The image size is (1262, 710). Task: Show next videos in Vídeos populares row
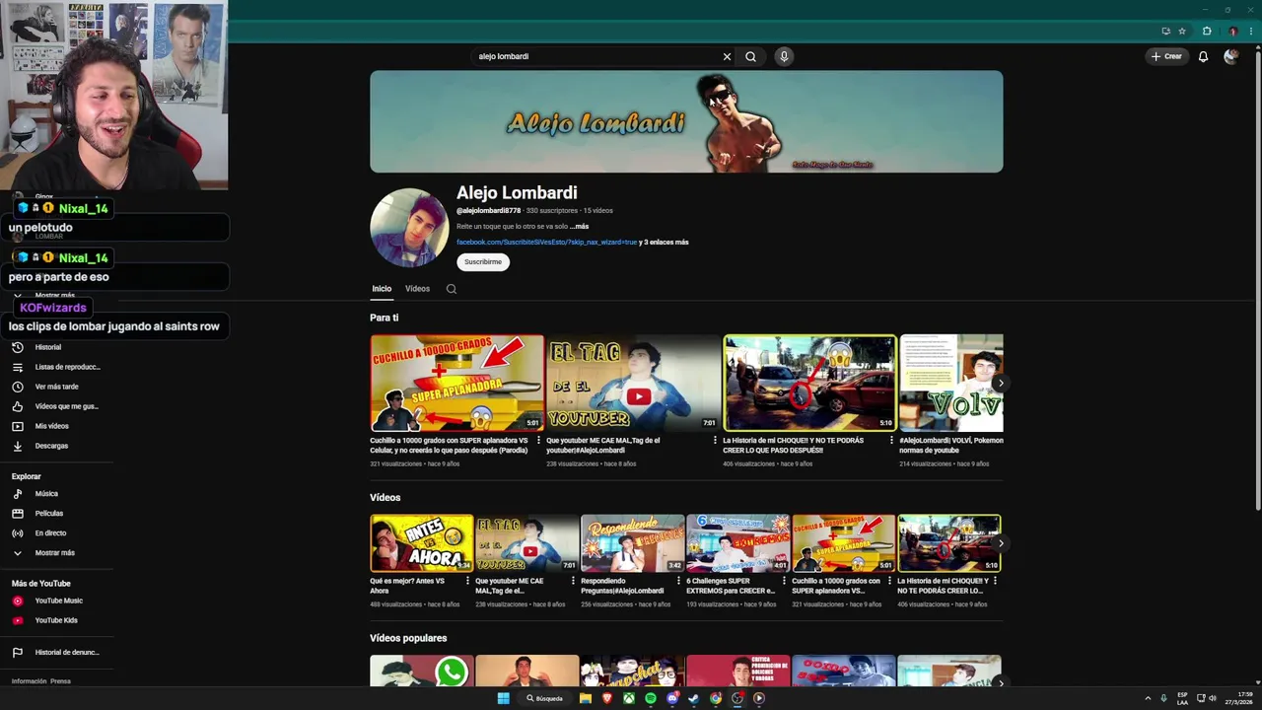tap(1001, 682)
